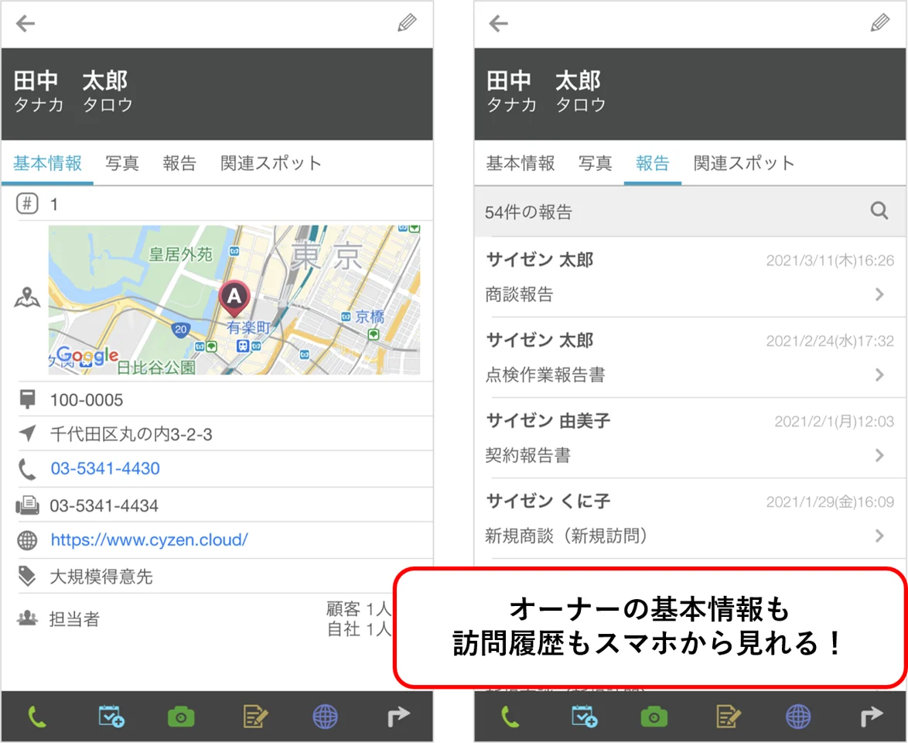Tap report note icon in right bottom bar
Screen dimensions: 908x743
[x=729, y=717]
